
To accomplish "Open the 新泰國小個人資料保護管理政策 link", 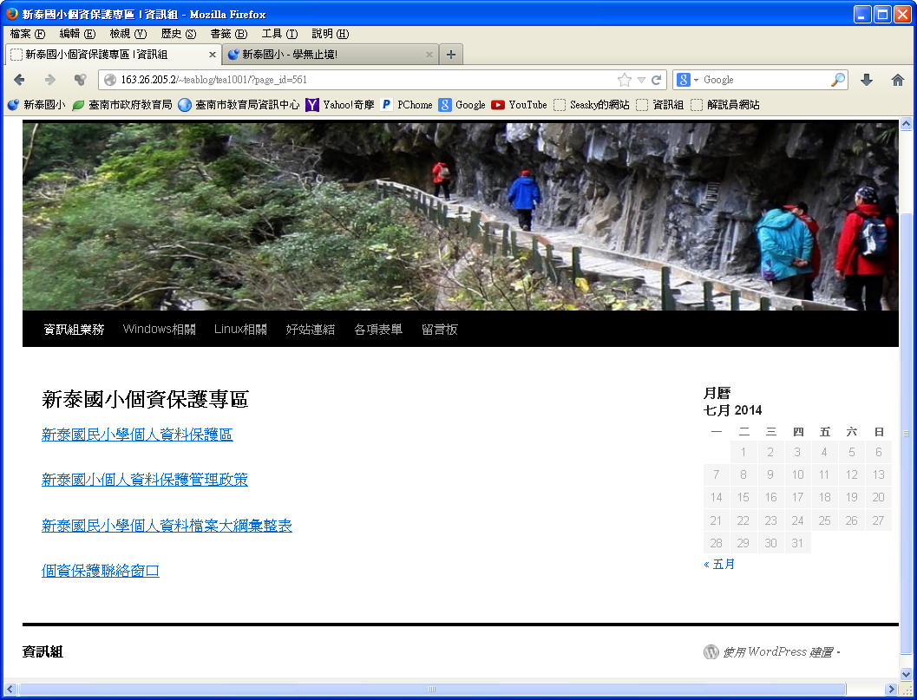I will pyautogui.click(x=145, y=480).
